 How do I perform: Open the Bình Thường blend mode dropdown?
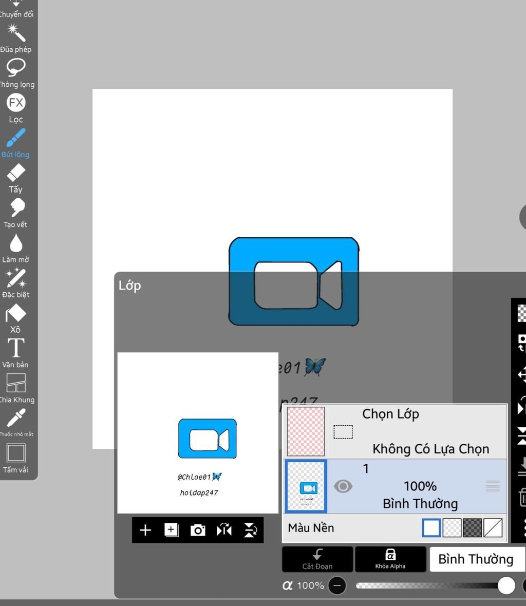tap(478, 559)
